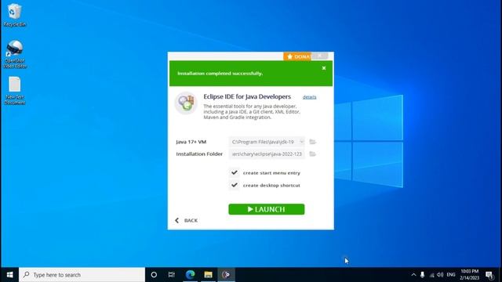Open Task View from the taskbar
Screen dimensions: 502x282
pos(172,275)
